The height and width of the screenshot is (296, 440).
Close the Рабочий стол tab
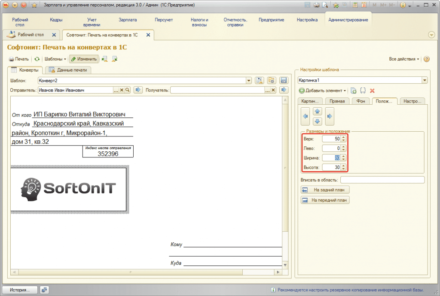[54, 35]
